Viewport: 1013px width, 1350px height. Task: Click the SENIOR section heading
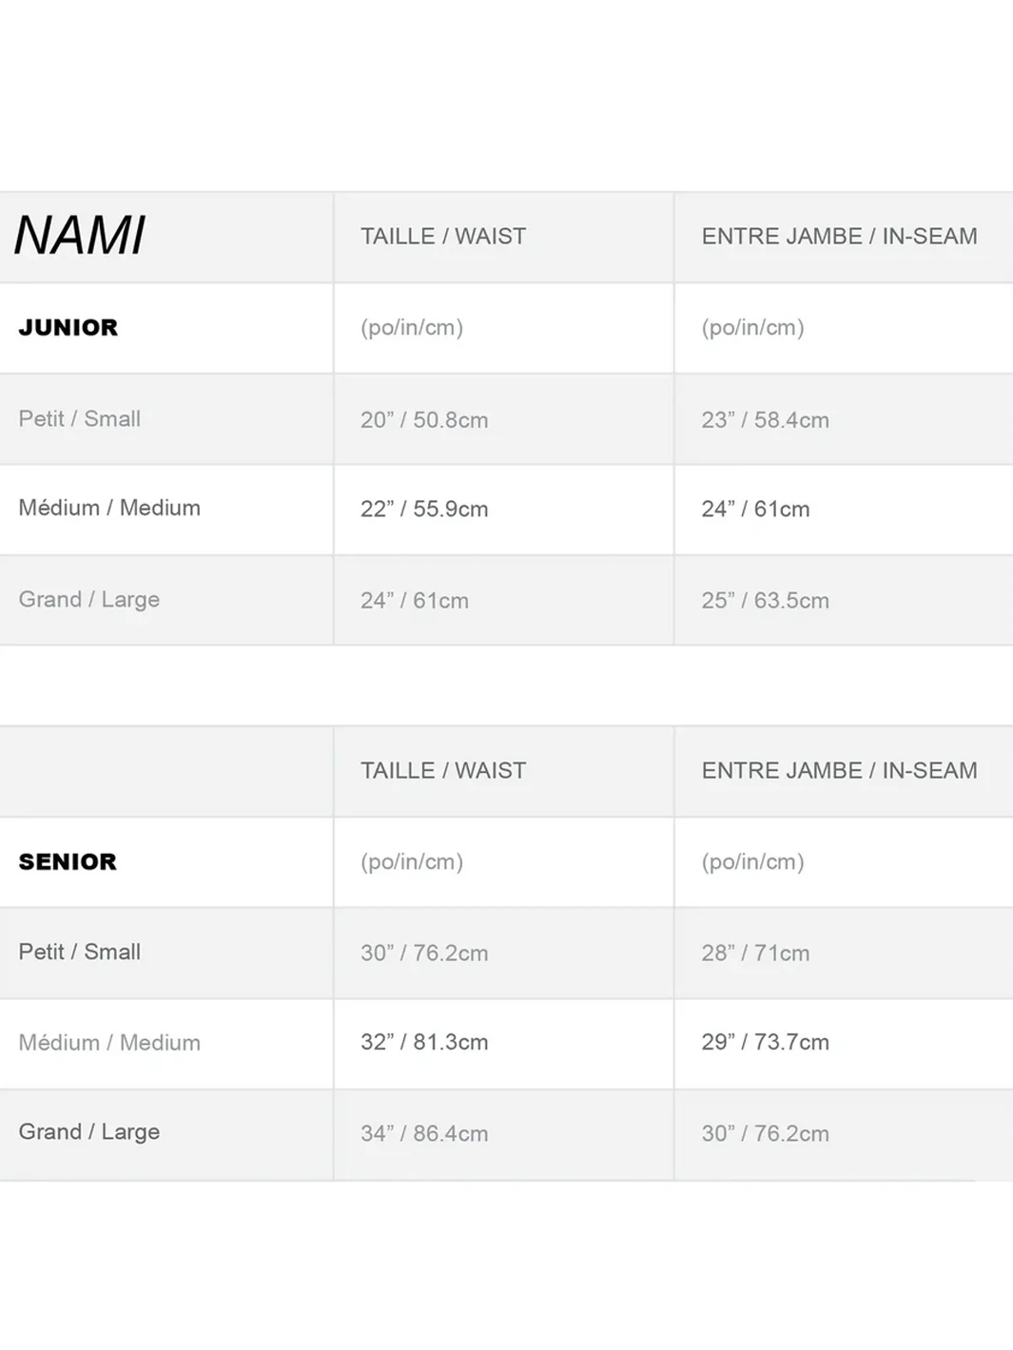(x=68, y=862)
